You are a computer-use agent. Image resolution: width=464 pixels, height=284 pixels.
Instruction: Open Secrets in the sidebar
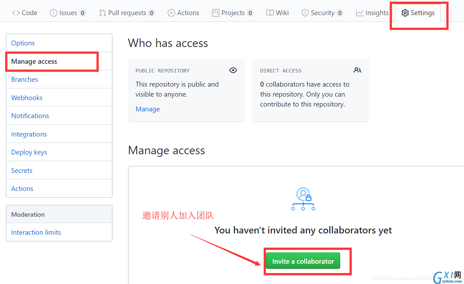(59, 170)
